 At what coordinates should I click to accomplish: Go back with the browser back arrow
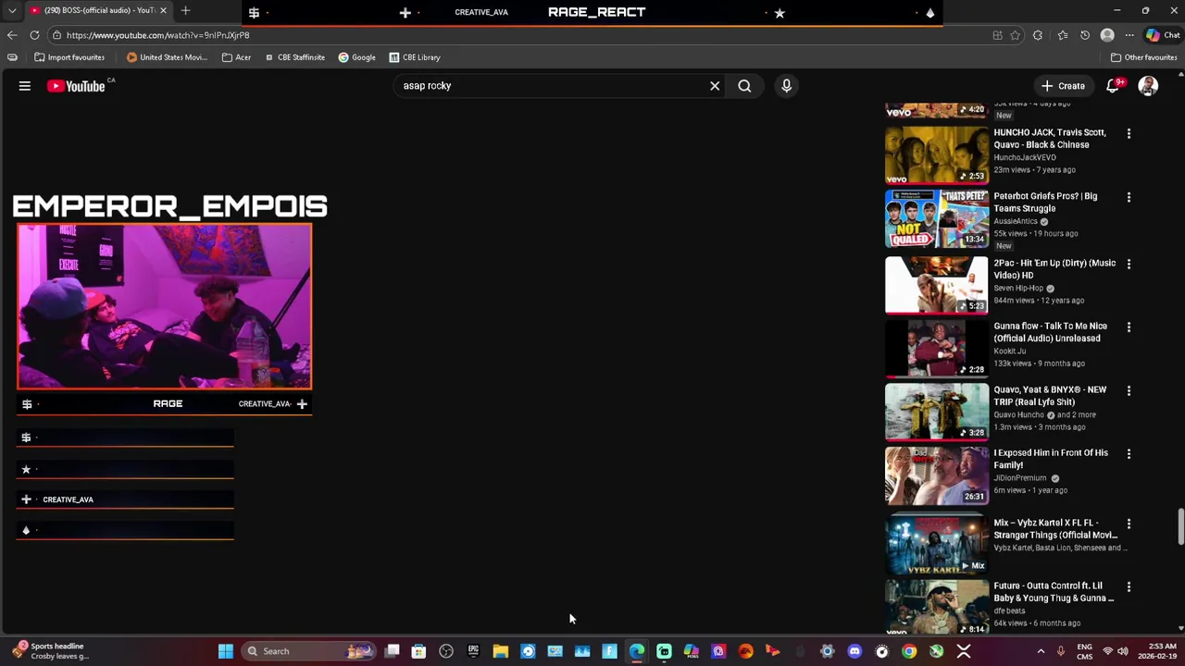(12, 35)
